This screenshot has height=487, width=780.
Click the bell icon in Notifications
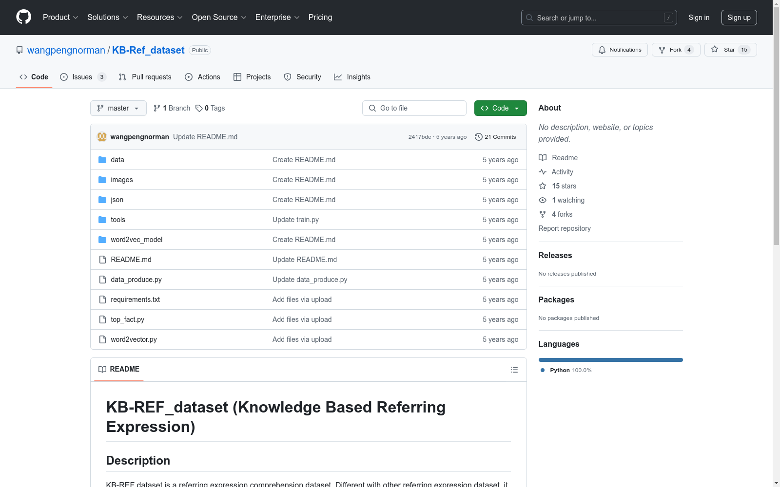(x=602, y=50)
